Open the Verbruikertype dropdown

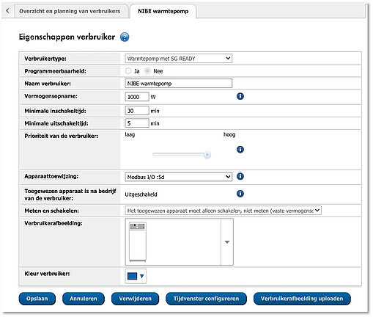click(179, 59)
